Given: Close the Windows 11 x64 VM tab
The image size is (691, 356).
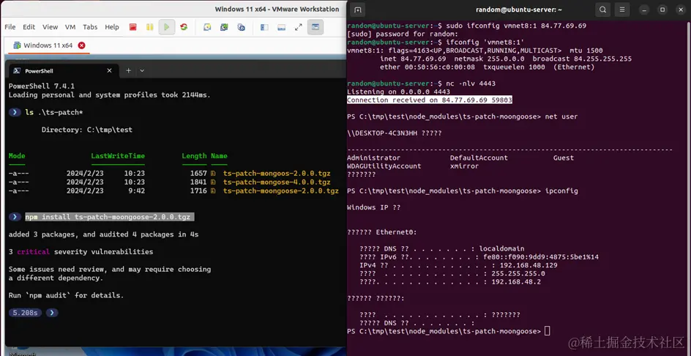Looking at the screenshot, I should click(x=81, y=45).
